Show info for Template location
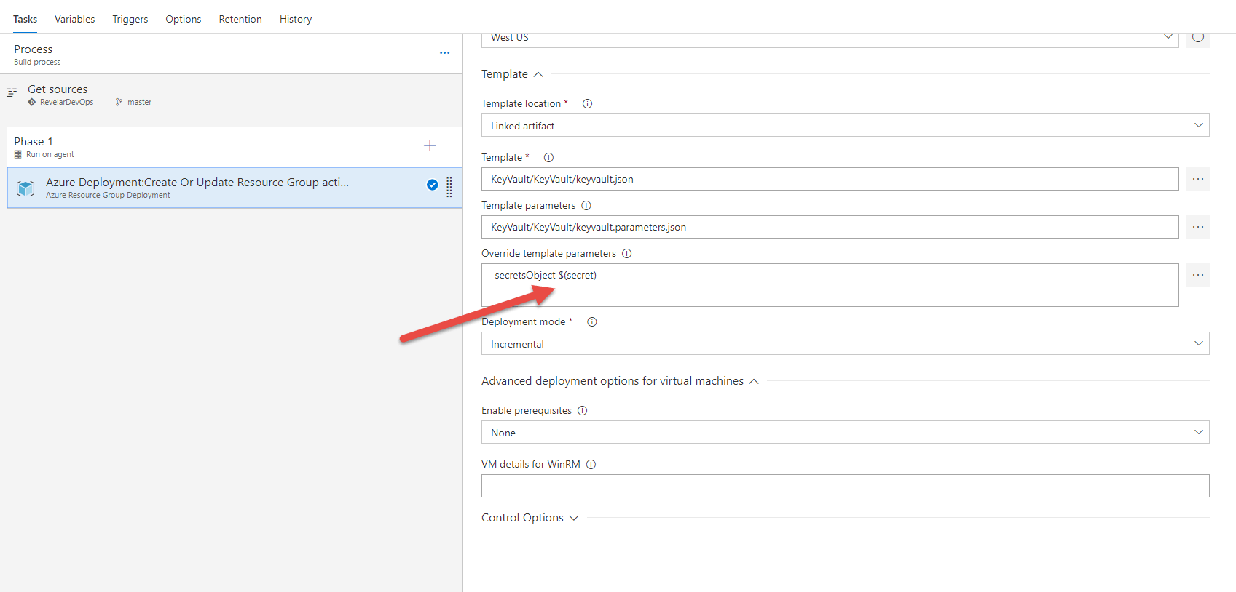Image resolution: width=1236 pixels, height=592 pixels. (x=587, y=104)
